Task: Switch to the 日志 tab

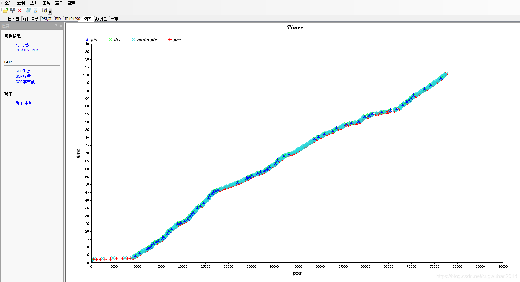Action: point(114,19)
